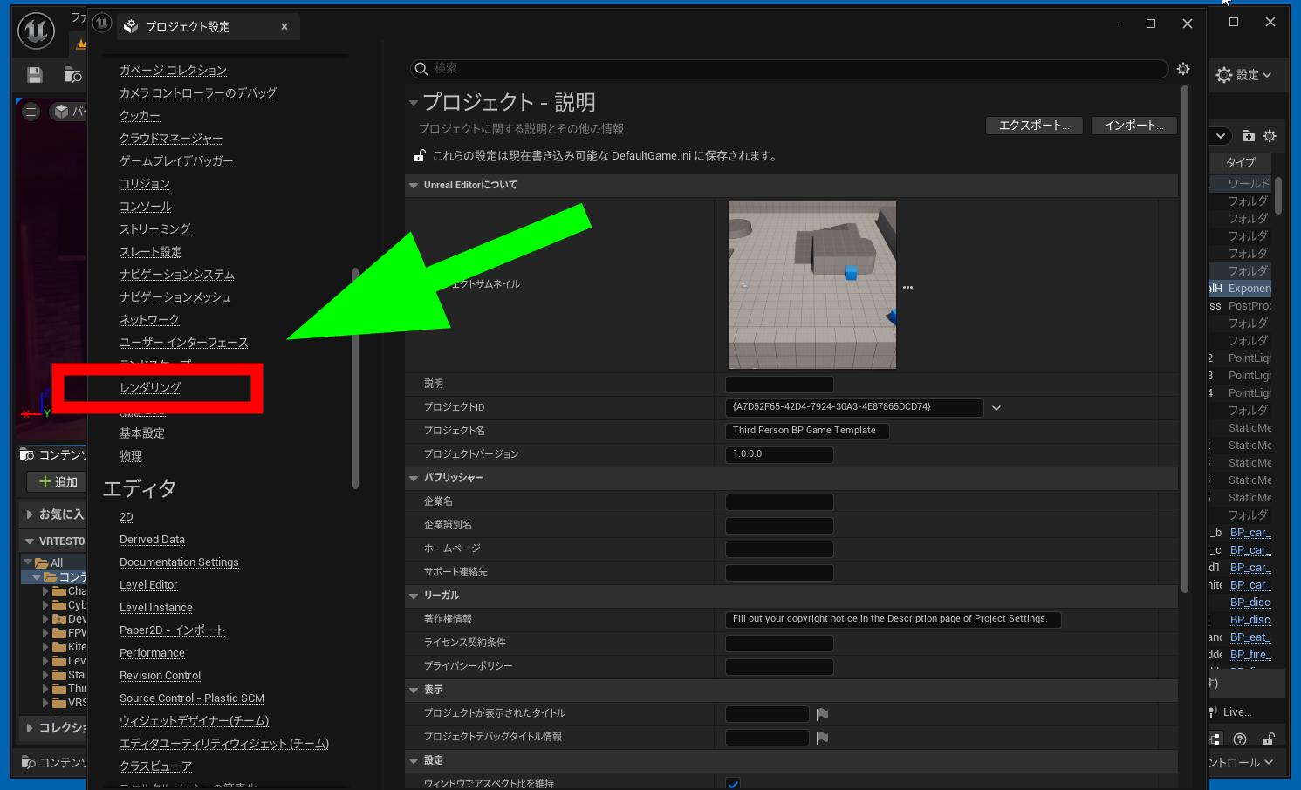This screenshot has height=790, width=1301.
Task: Click the outliner settings gear icon
Action: coord(1270,136)
